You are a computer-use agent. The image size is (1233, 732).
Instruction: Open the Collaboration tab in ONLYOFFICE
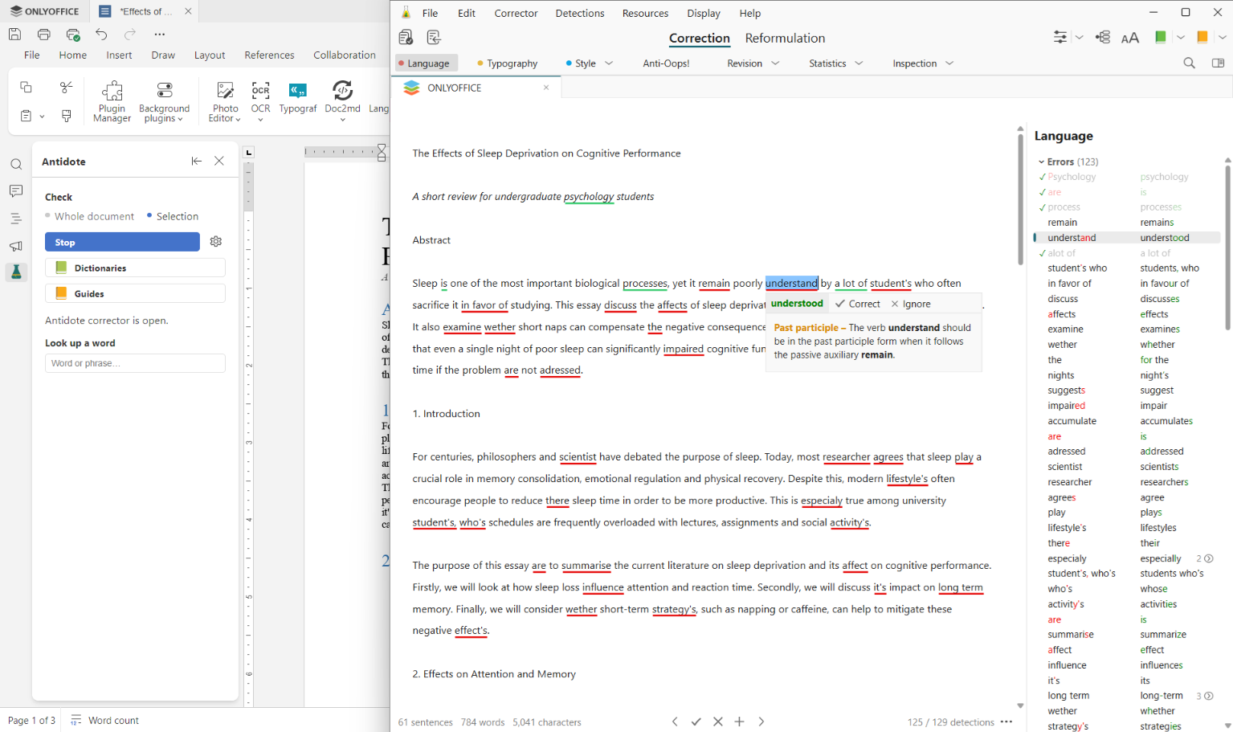[345, 55]
